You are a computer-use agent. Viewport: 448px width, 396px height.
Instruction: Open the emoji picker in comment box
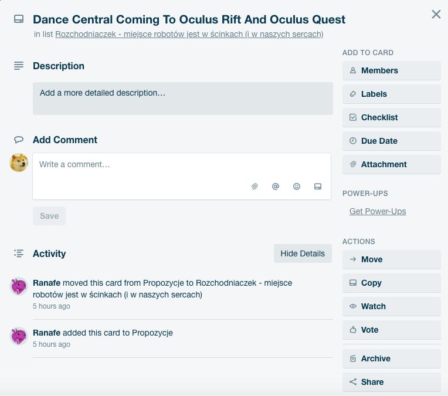pos(297,187)
